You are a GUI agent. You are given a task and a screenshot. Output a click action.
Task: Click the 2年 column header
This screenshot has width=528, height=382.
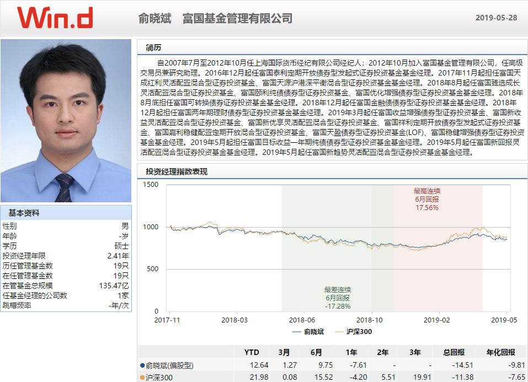click(383, 352)
